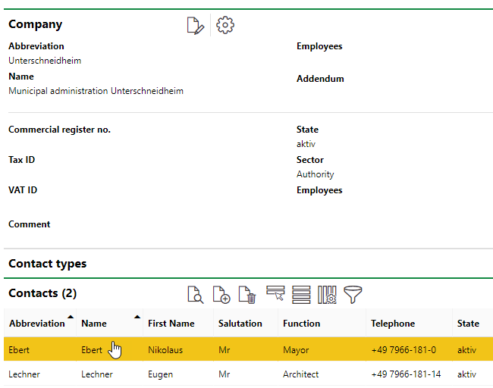Click the Addendum label
The width and height of the screenshot is (493, 388).
coord(320,79)
